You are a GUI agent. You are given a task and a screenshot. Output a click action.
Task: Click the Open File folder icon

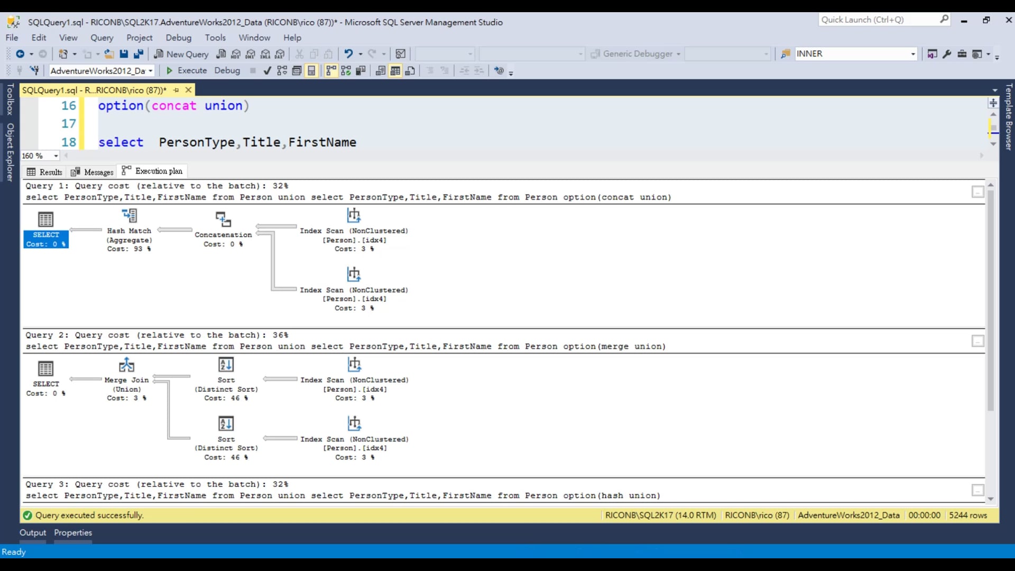(109, 54)
